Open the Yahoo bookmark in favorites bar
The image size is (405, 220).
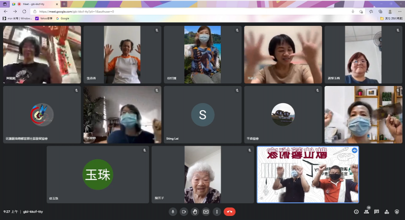44,19
